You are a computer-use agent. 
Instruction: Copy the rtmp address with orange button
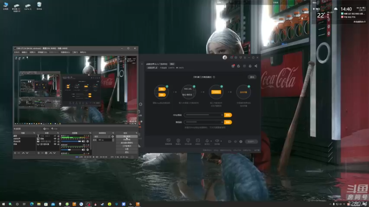click(x=228, y=115)
